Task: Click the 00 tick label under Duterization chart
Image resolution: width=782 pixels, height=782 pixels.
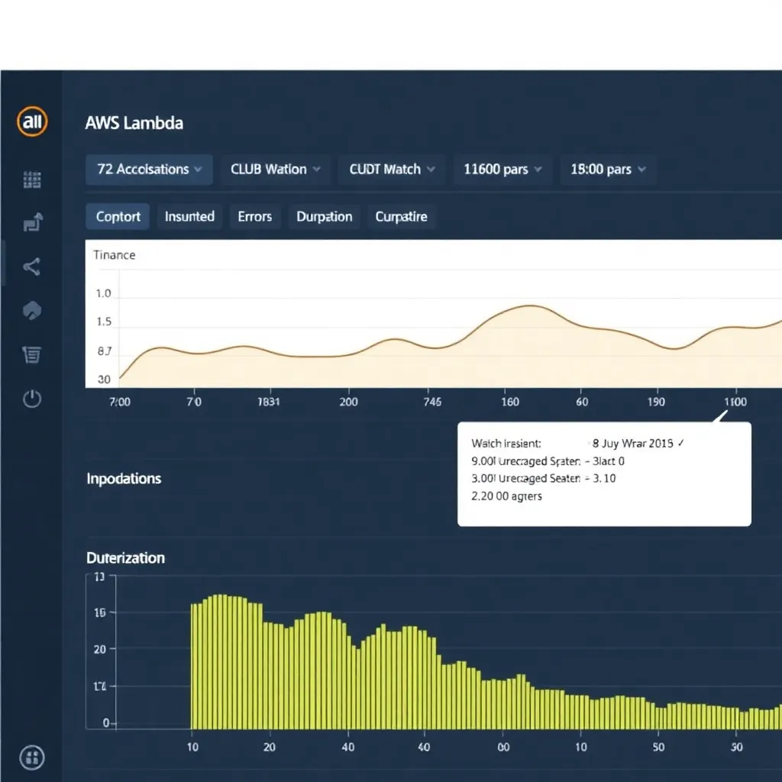Action: [x=503, y=747]
